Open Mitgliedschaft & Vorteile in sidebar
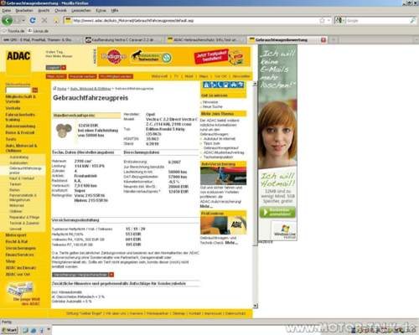Image resolution: width=419 pixels, height=335 pixels. tap(21, 99)
